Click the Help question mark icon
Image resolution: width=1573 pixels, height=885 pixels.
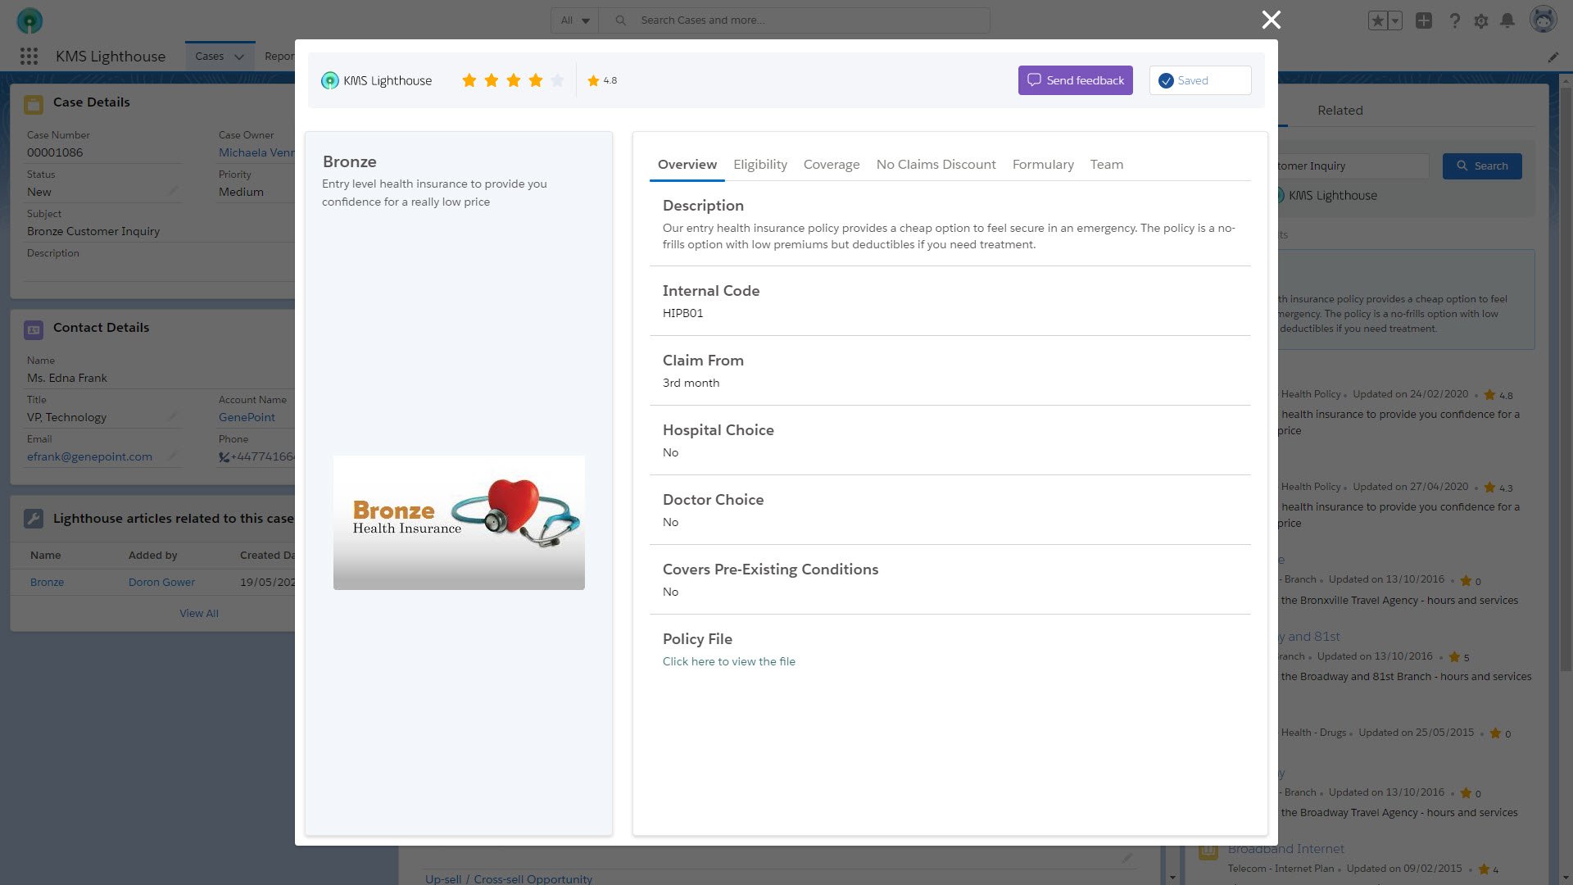(x=1454, y=21)
